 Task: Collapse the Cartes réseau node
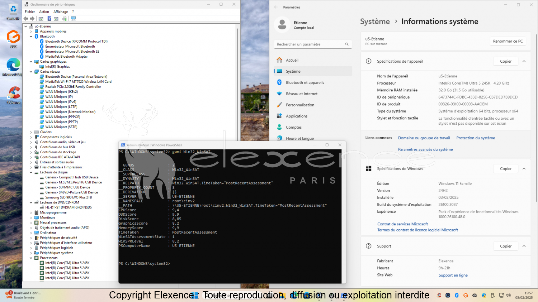coord(31,72)
